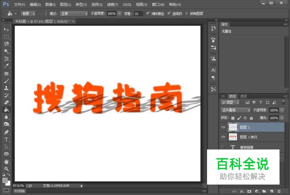
Task: Open the Character panel icon
Action: (x=213, y=70)
